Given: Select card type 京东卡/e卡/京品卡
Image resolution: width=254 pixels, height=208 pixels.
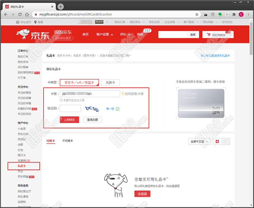Looking at the screenshot, I should 79,82.
